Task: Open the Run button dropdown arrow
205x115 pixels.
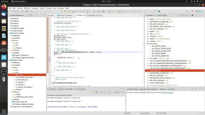Action: [101, 11]
